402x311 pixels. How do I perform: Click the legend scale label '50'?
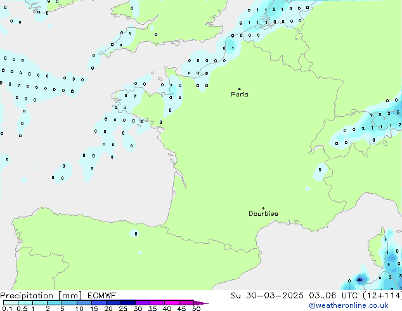pos(196,308)
